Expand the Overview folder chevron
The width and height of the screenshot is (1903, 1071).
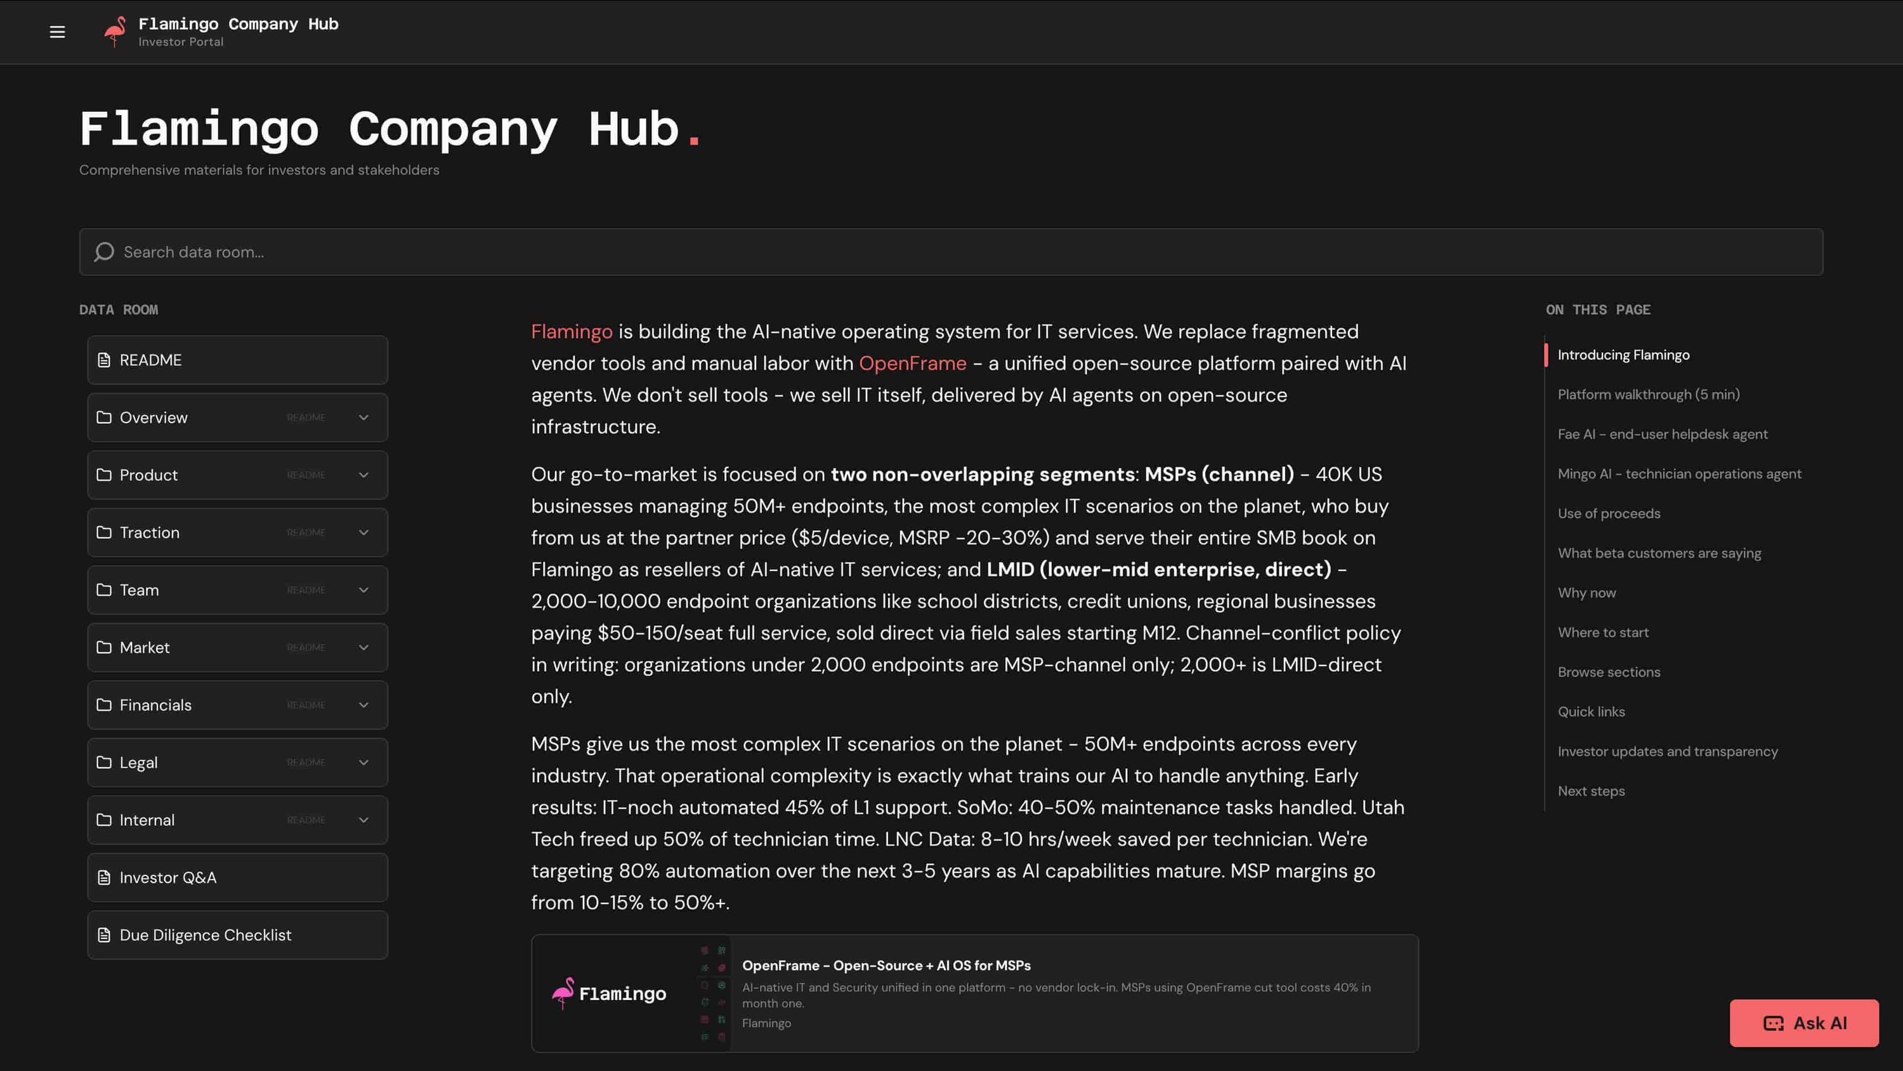(x=363, y=417)
